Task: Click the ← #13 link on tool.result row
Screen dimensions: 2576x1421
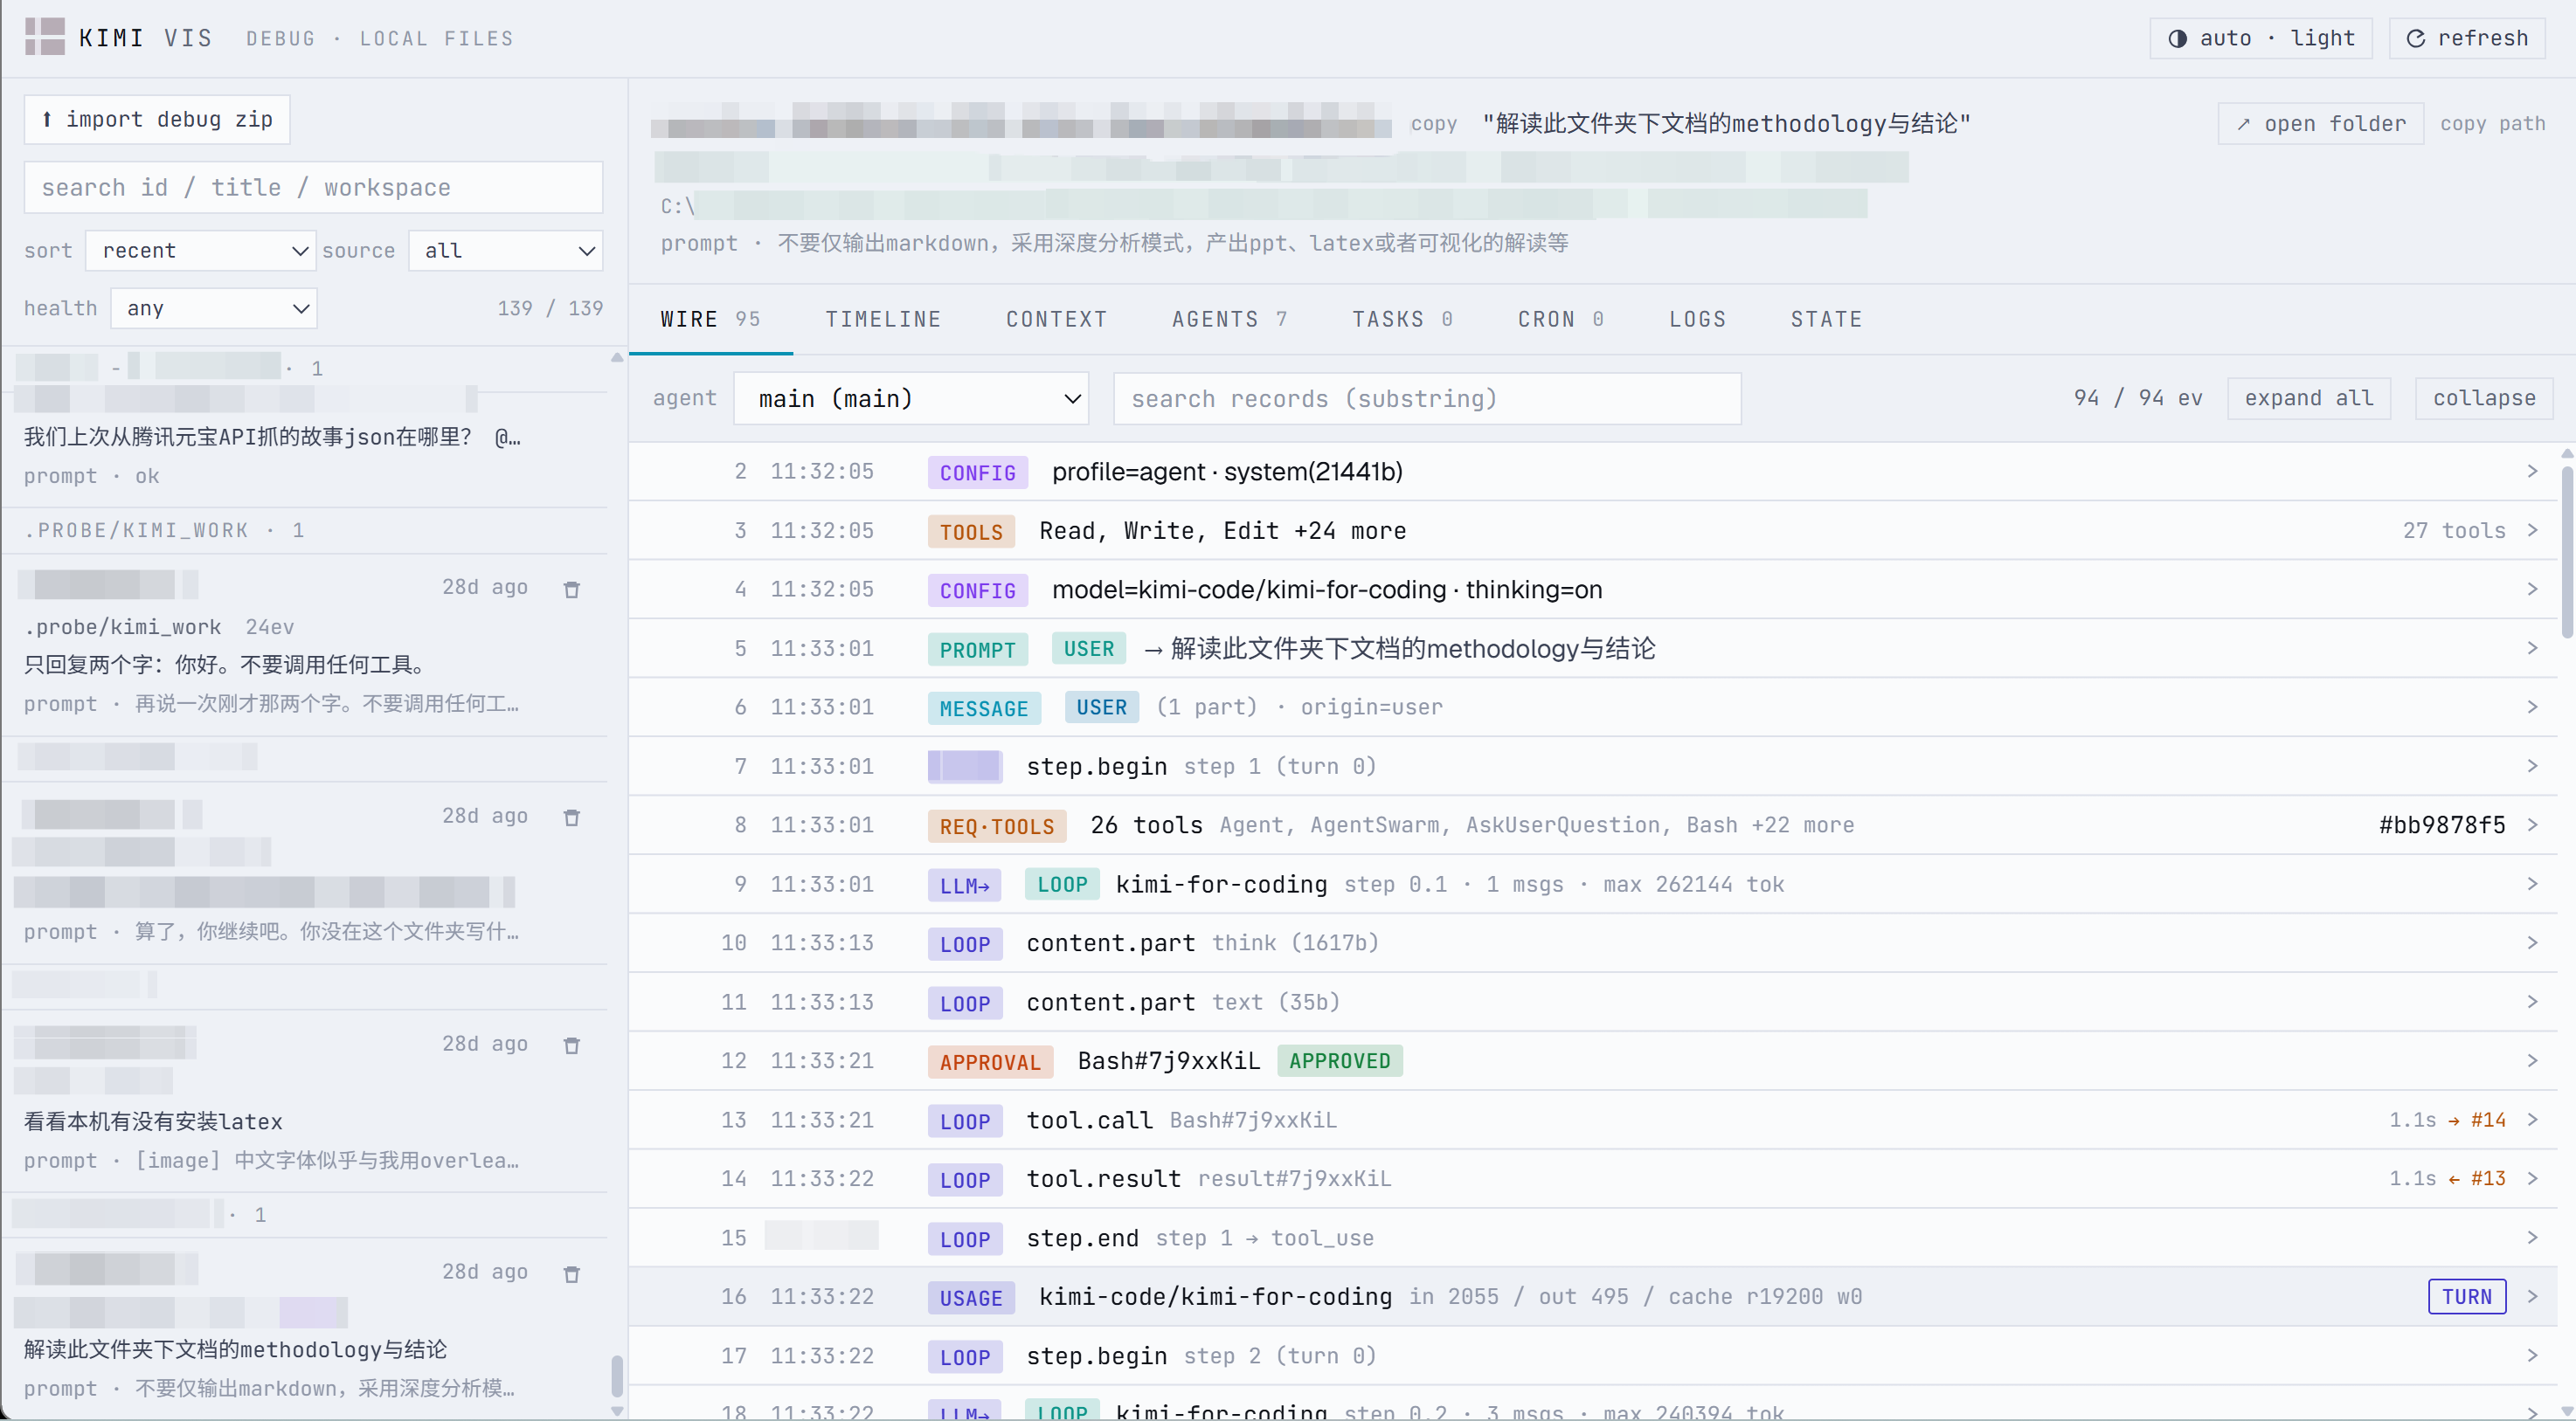Action: click(x=2476, y=1178)
